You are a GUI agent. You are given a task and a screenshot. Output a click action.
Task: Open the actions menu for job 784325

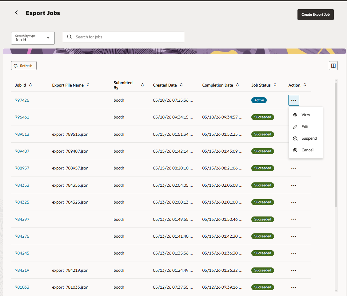294,202
